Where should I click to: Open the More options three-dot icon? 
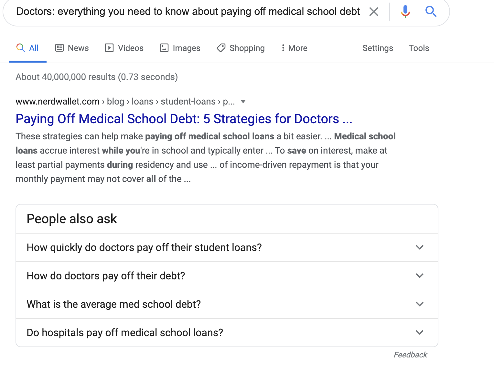283,48
